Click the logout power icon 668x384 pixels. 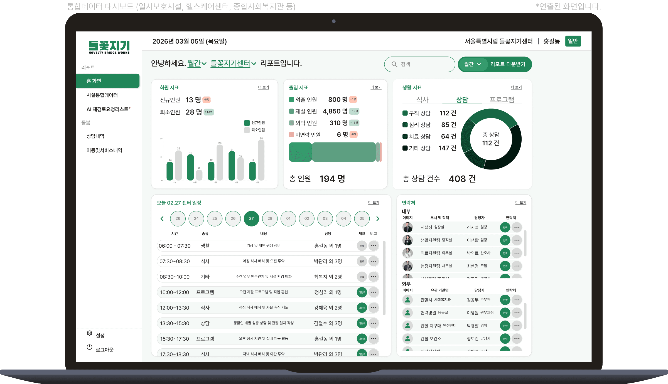[x=89, y=347]
